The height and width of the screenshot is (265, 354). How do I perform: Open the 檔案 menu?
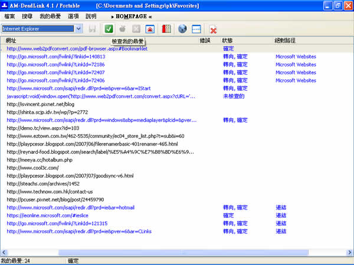pyautogui.click(x=9, y=16)
